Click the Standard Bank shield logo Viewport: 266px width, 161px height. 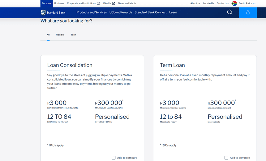point(43,13)
